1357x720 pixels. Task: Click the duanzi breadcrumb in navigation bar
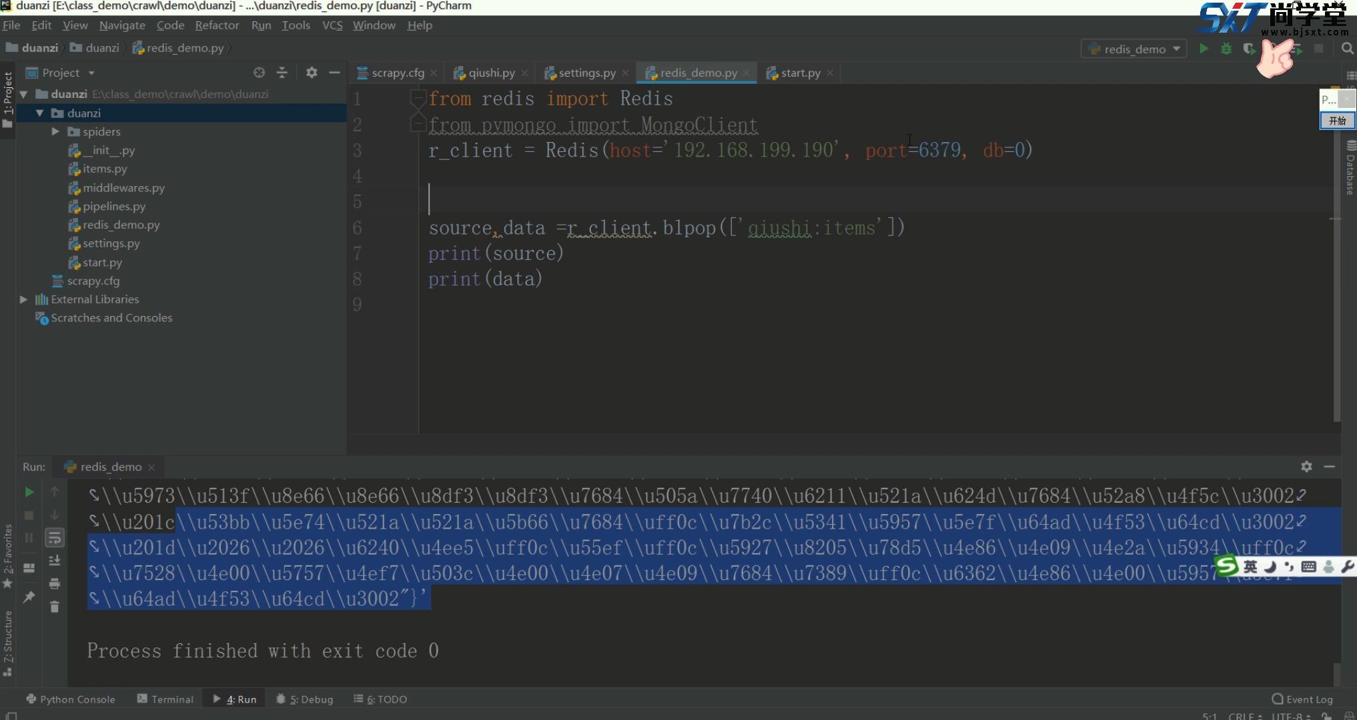point(102,48)
